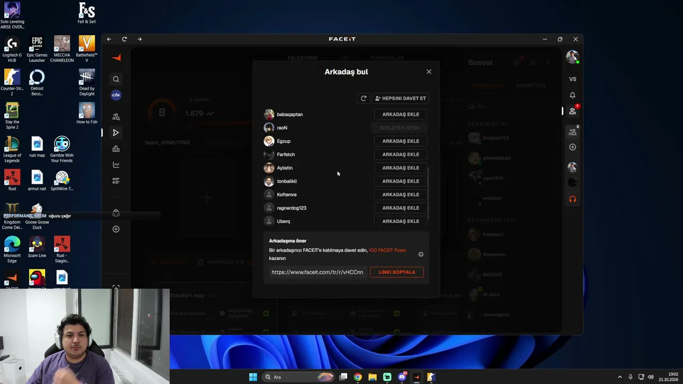The image size is (683, 384).
Task: Open the volume icon in system tray
Action: tap(650, 377)
